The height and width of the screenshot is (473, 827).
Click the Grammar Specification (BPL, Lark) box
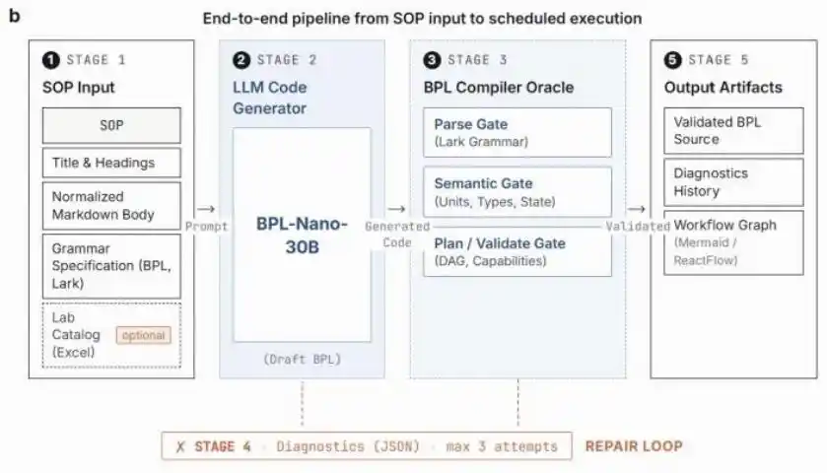coord(111,266)
